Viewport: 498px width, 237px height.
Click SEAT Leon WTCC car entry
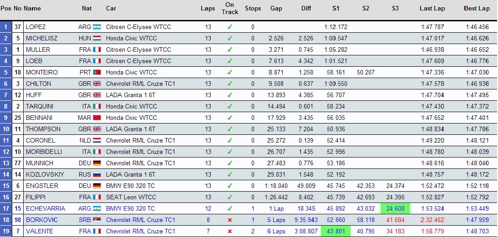click(x=131, y=197)
